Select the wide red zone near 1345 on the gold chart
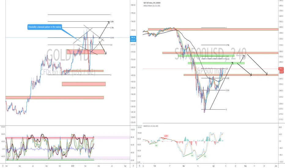 [x=54, y=97]
